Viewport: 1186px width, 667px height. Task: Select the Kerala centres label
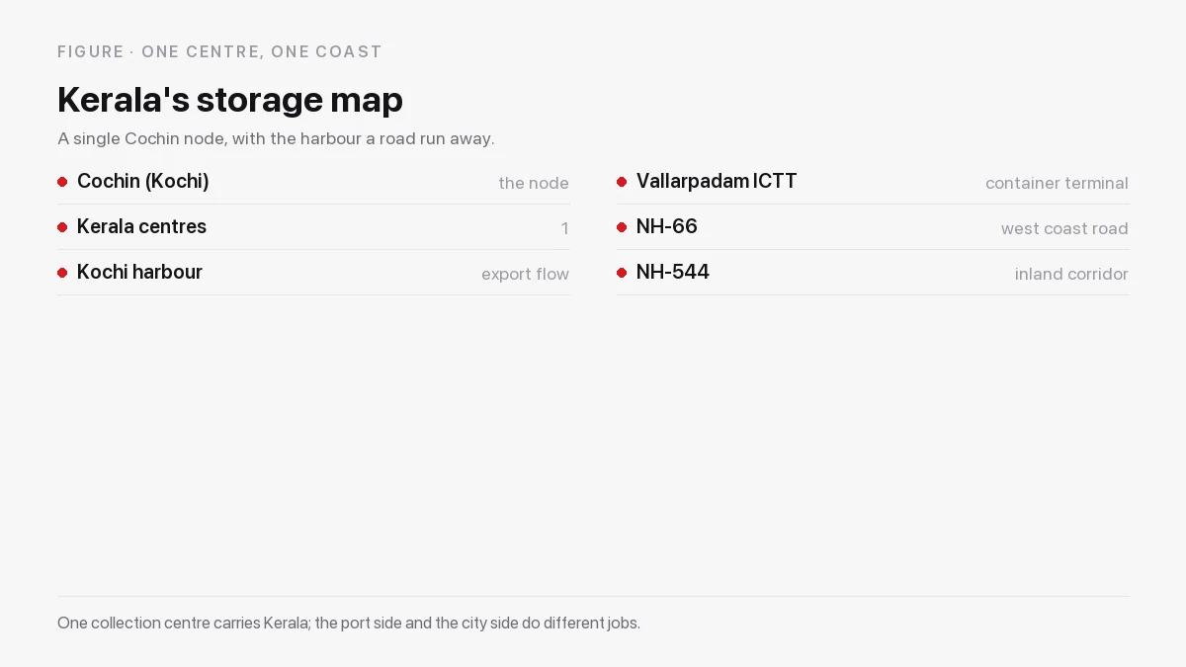coord(141,227)
